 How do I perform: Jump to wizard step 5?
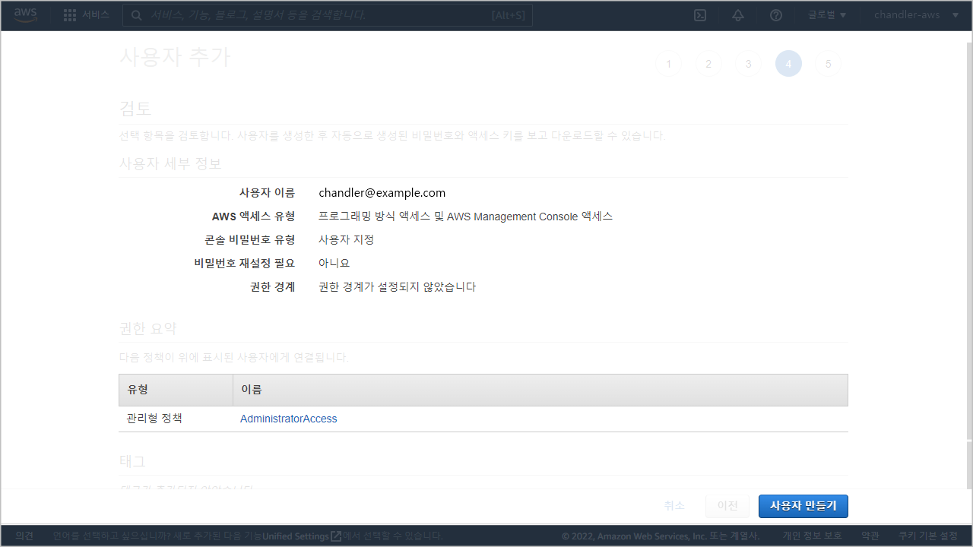pos(829,64)
